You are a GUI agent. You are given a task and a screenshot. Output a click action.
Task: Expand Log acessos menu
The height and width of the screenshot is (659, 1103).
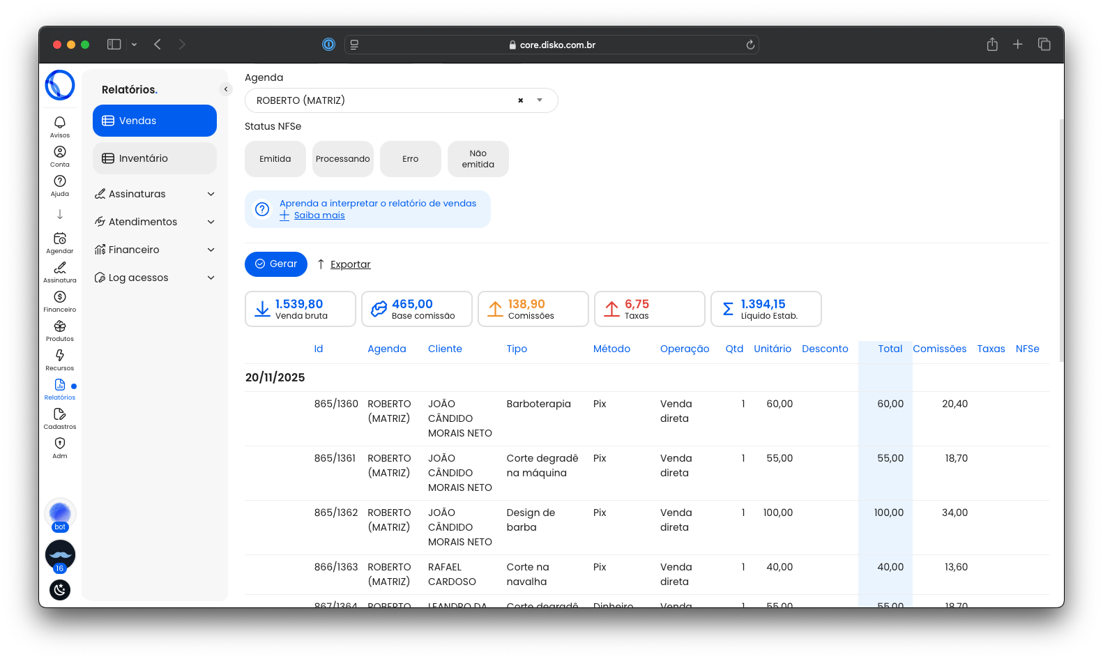(155, 278)
